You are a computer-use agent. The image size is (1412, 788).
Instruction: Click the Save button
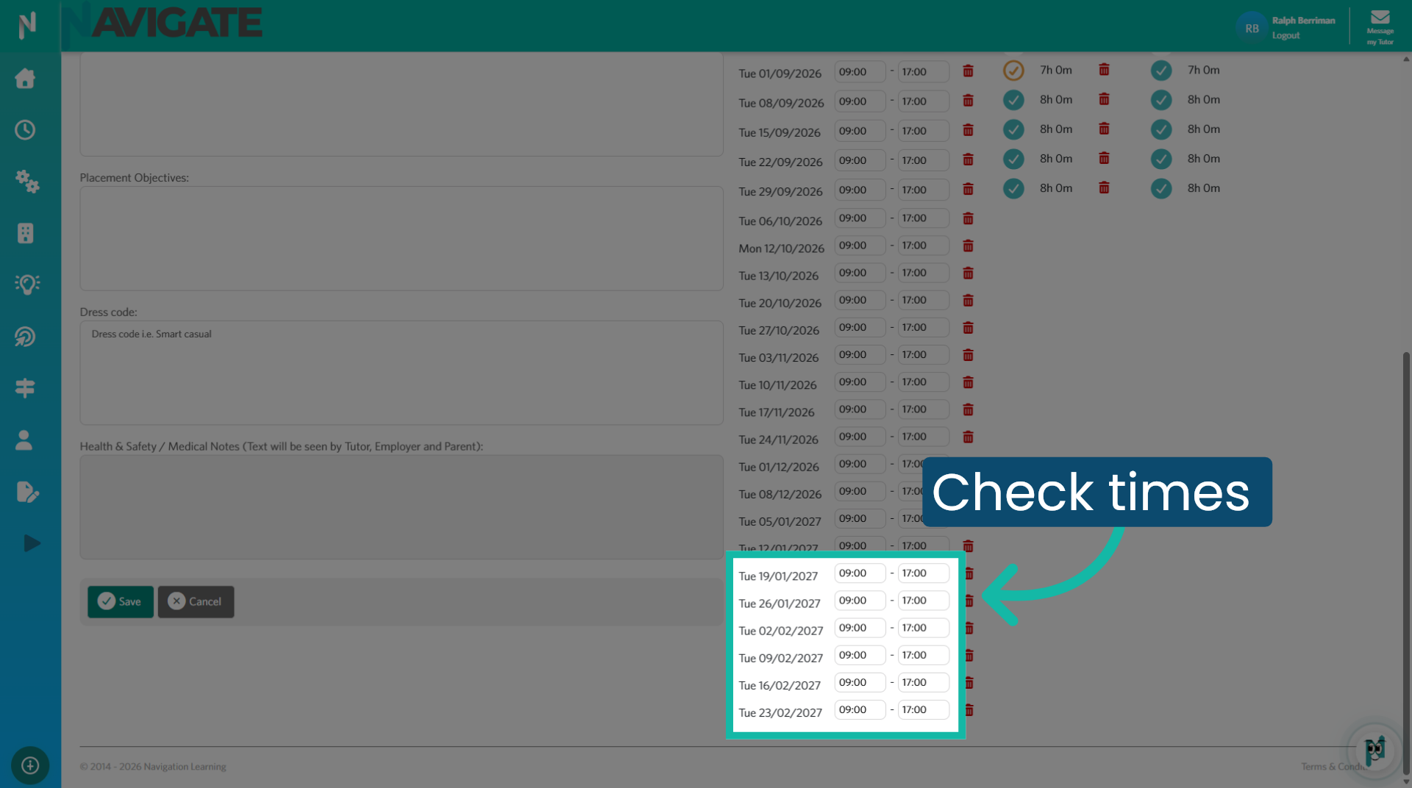pyautogui.click(x=121, y=601)
